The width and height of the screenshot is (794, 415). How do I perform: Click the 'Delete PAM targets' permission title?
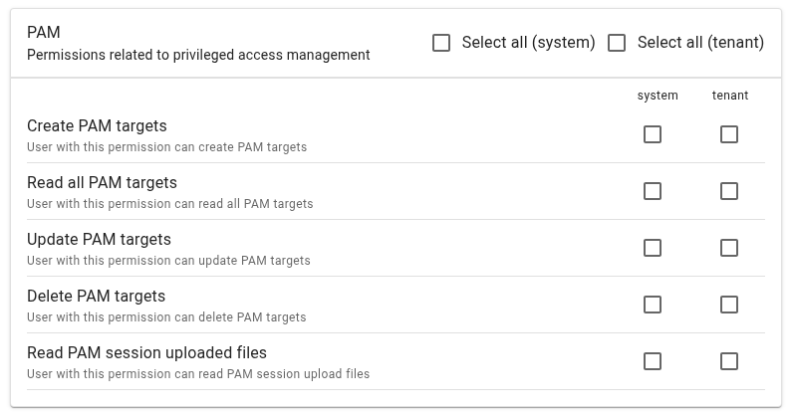(x=96, y=297)
